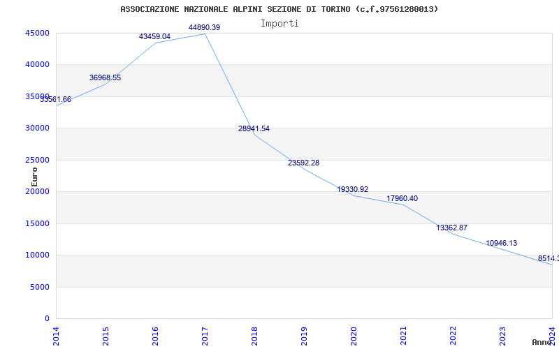The height and width of the screenshot is (349, 559).
Task: Click y-axis tick label 10000
Action: click(37, 255)
